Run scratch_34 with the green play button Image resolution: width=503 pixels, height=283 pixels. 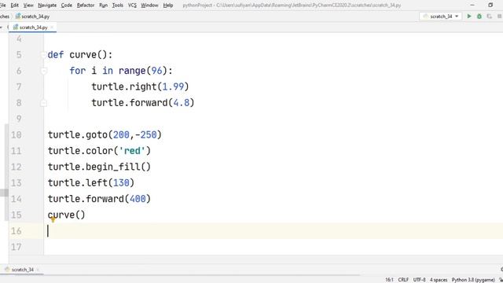click(469, 16)
